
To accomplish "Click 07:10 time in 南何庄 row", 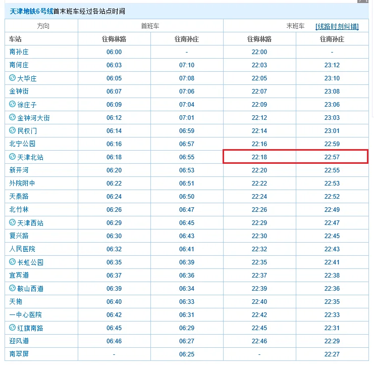I will click(187, 65).
